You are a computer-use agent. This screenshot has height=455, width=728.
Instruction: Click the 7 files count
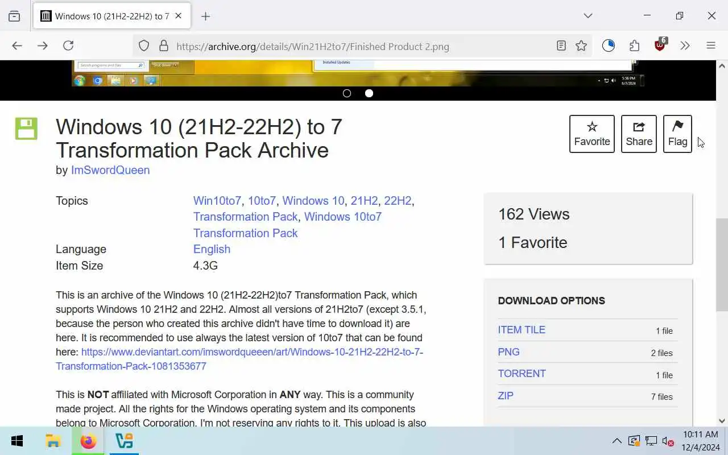click(661, 397)
